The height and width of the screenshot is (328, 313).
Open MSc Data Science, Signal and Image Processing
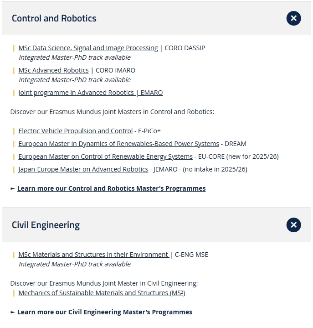coord(88,48)
